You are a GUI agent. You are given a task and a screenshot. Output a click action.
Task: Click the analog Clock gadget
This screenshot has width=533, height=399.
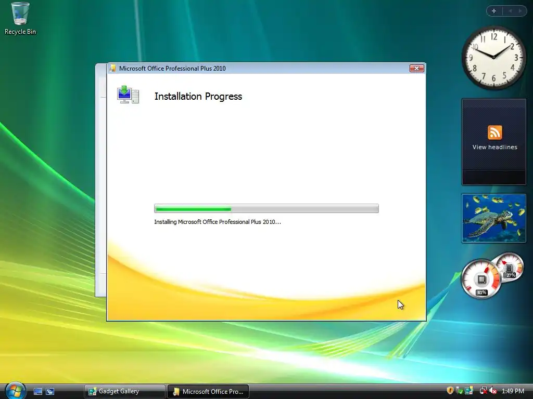493,58
